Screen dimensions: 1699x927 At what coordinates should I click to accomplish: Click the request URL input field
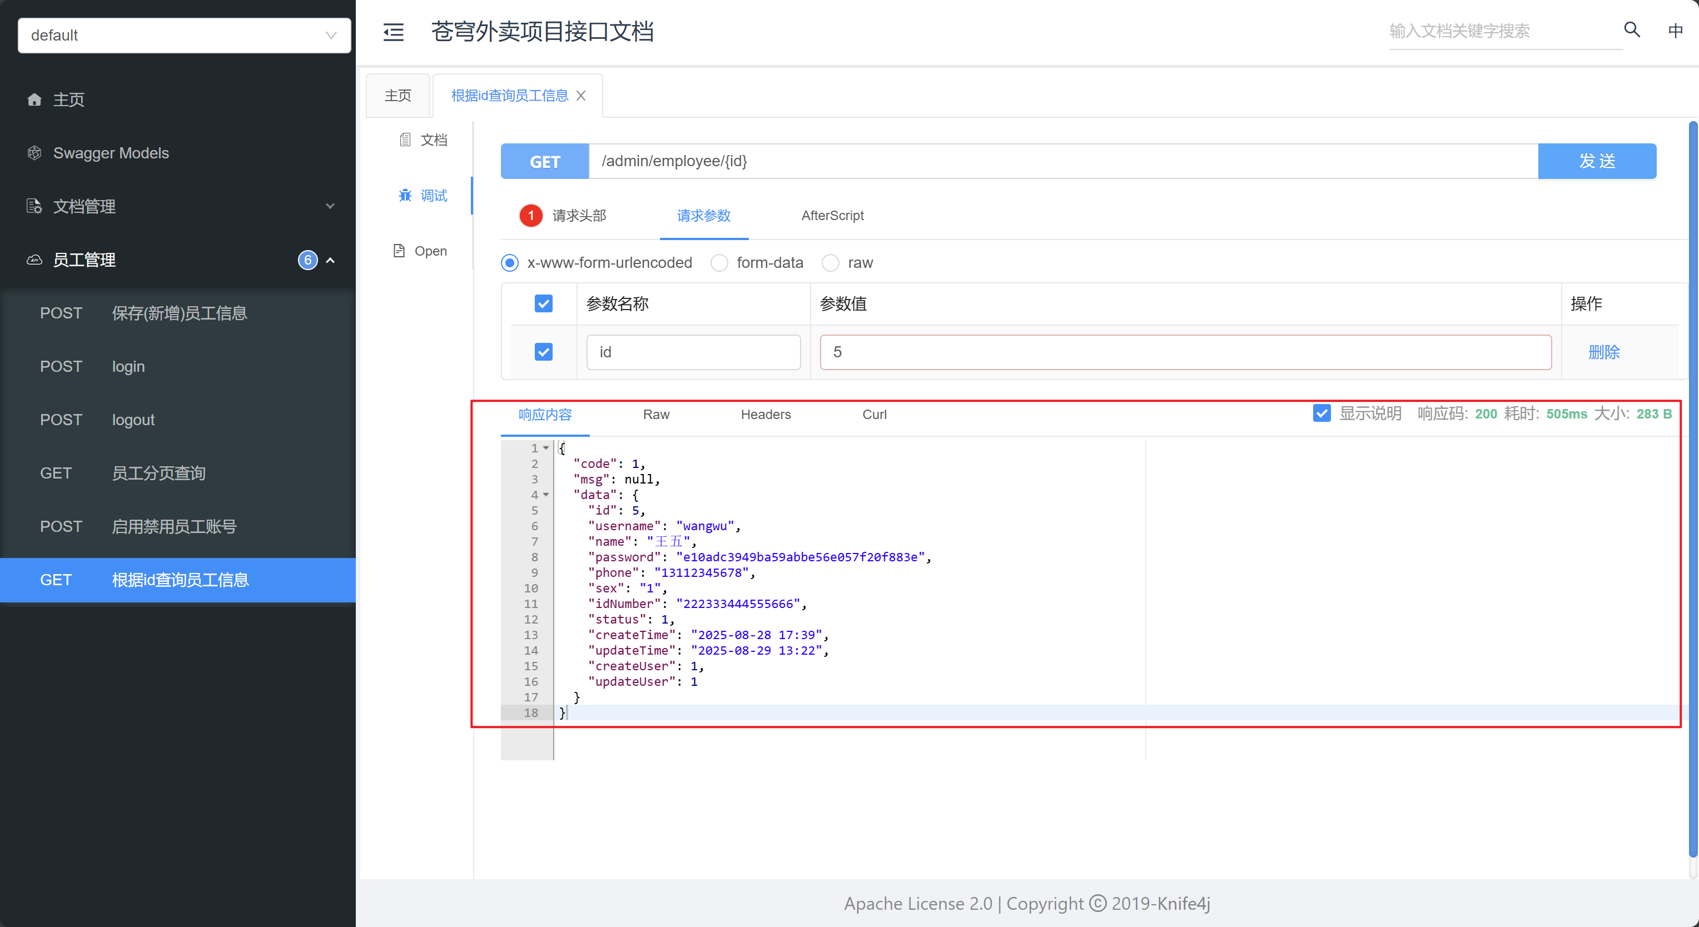(x=1063, y=161)
